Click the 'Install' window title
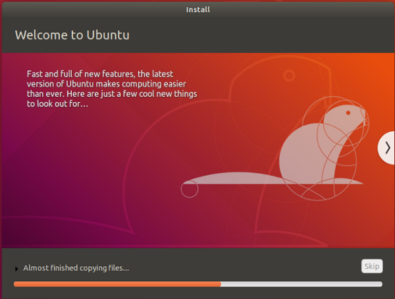The height and width of the screenshot is (299, 395). pyautogui.click(x=198, y=10)
